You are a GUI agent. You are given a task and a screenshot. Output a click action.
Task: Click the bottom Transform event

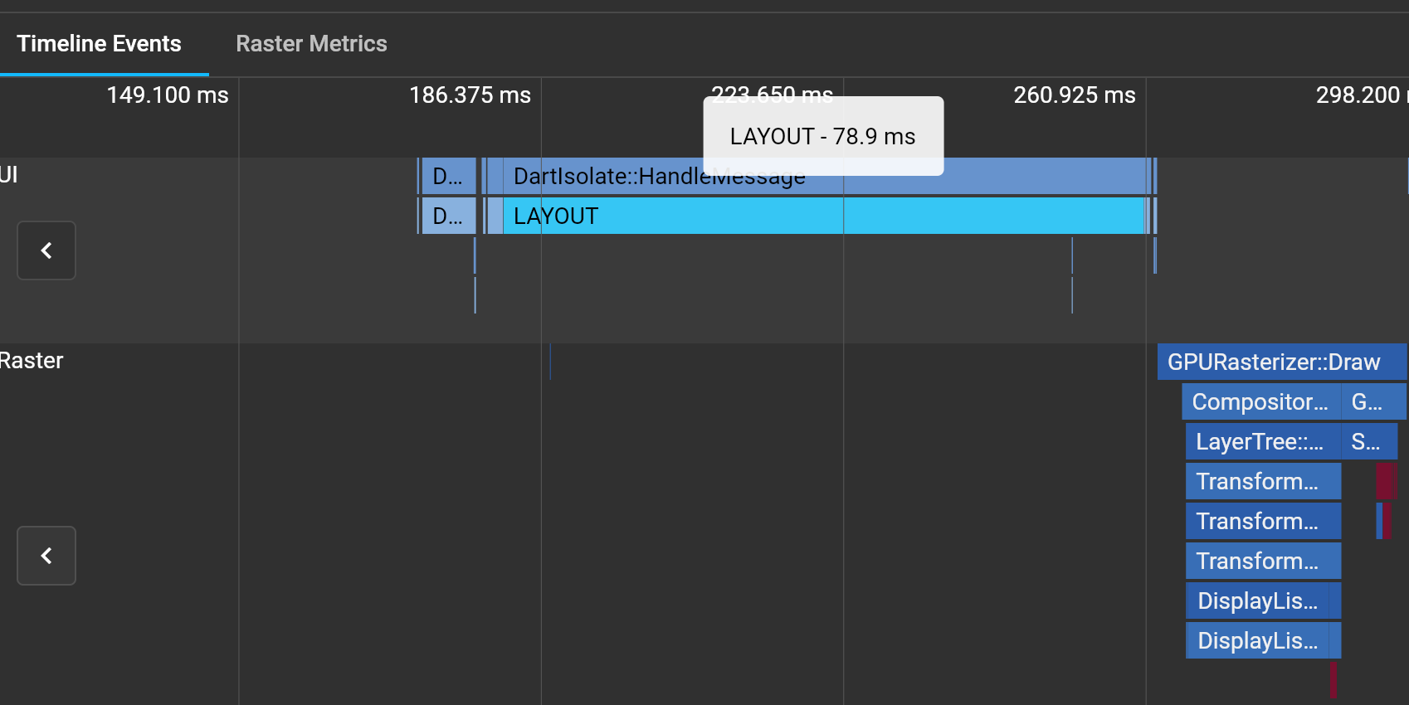(1262, 561)
